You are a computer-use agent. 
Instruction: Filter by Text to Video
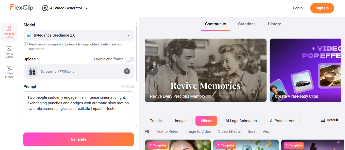pyautogui.click(x=167, y=131)
